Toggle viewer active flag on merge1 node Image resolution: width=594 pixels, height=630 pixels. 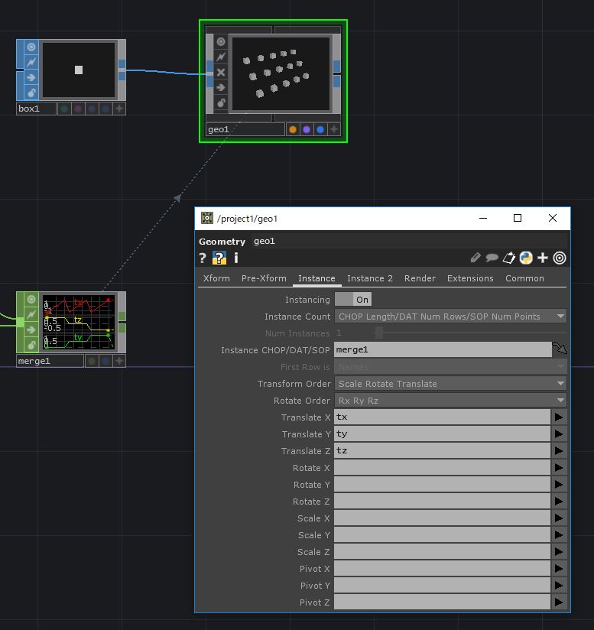31,300
